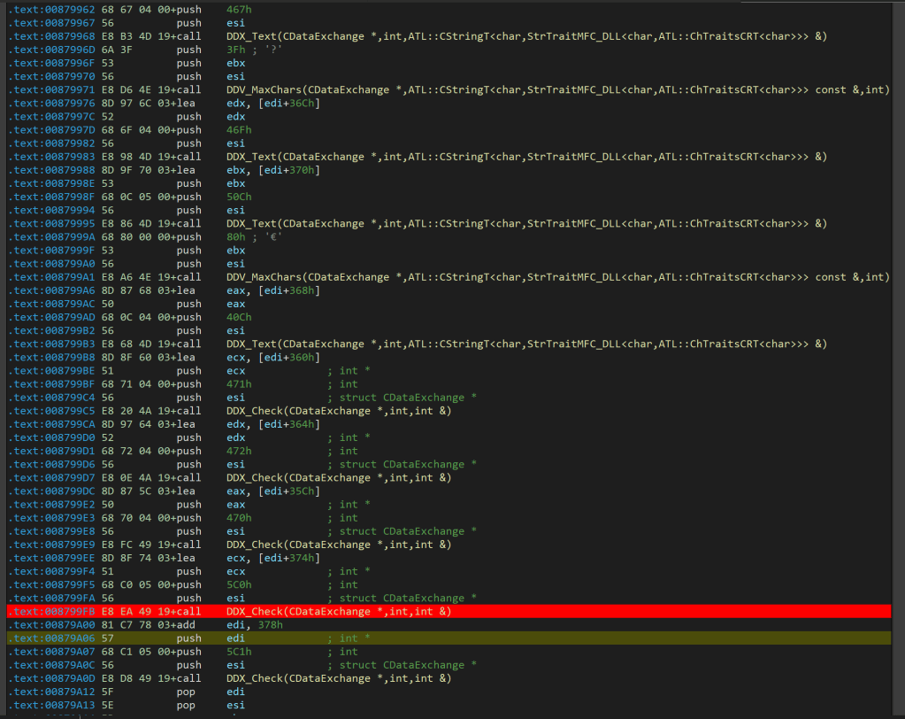Screen dimensions: 905x719
Task: Click the 80h operand with euro comment
Action: (235, 236)
